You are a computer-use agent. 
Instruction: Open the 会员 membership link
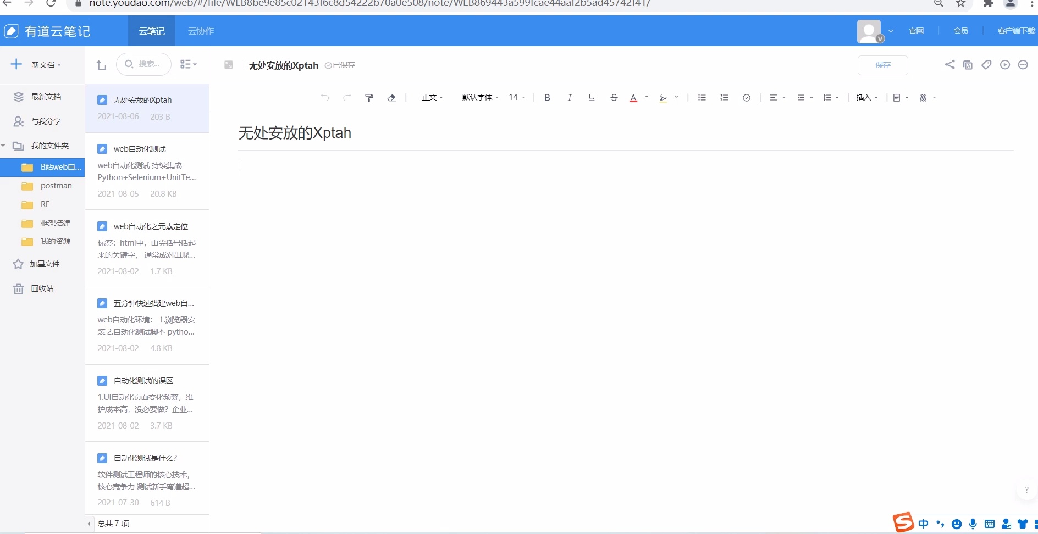point(960,30)
